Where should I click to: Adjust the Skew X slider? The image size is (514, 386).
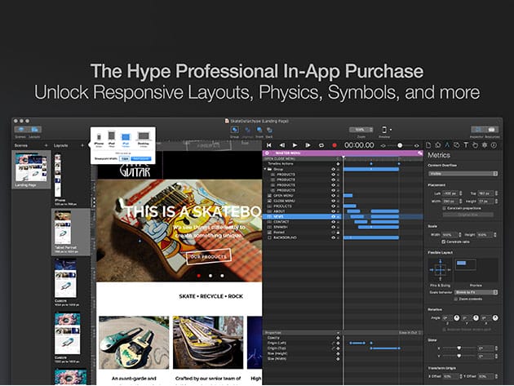[459, 348]
